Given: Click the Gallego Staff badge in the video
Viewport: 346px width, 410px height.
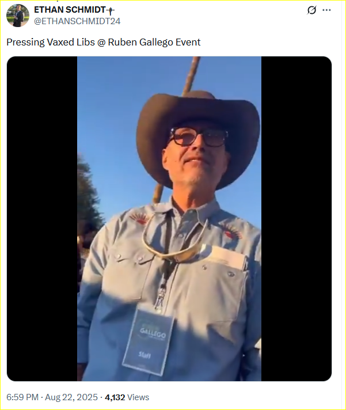Looking at the screenshot, I should [x=148, y=342].
